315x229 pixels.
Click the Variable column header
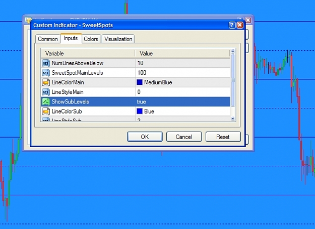pos(88,53)
